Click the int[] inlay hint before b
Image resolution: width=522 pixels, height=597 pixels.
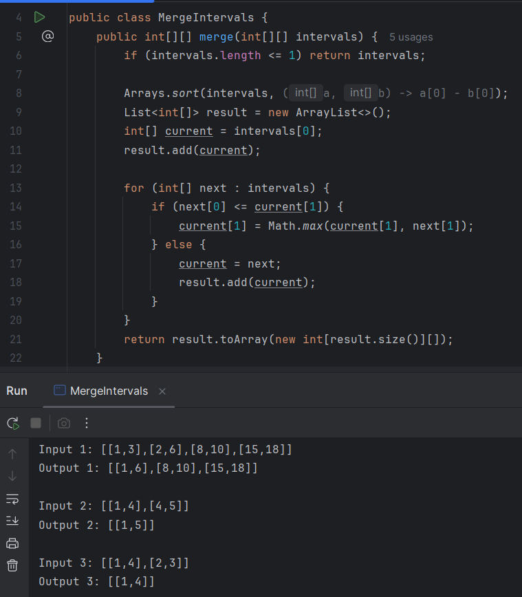[360, 93]
